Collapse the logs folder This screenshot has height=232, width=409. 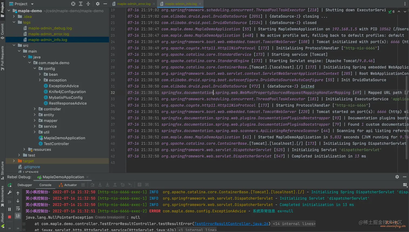(x=14, y=22)
